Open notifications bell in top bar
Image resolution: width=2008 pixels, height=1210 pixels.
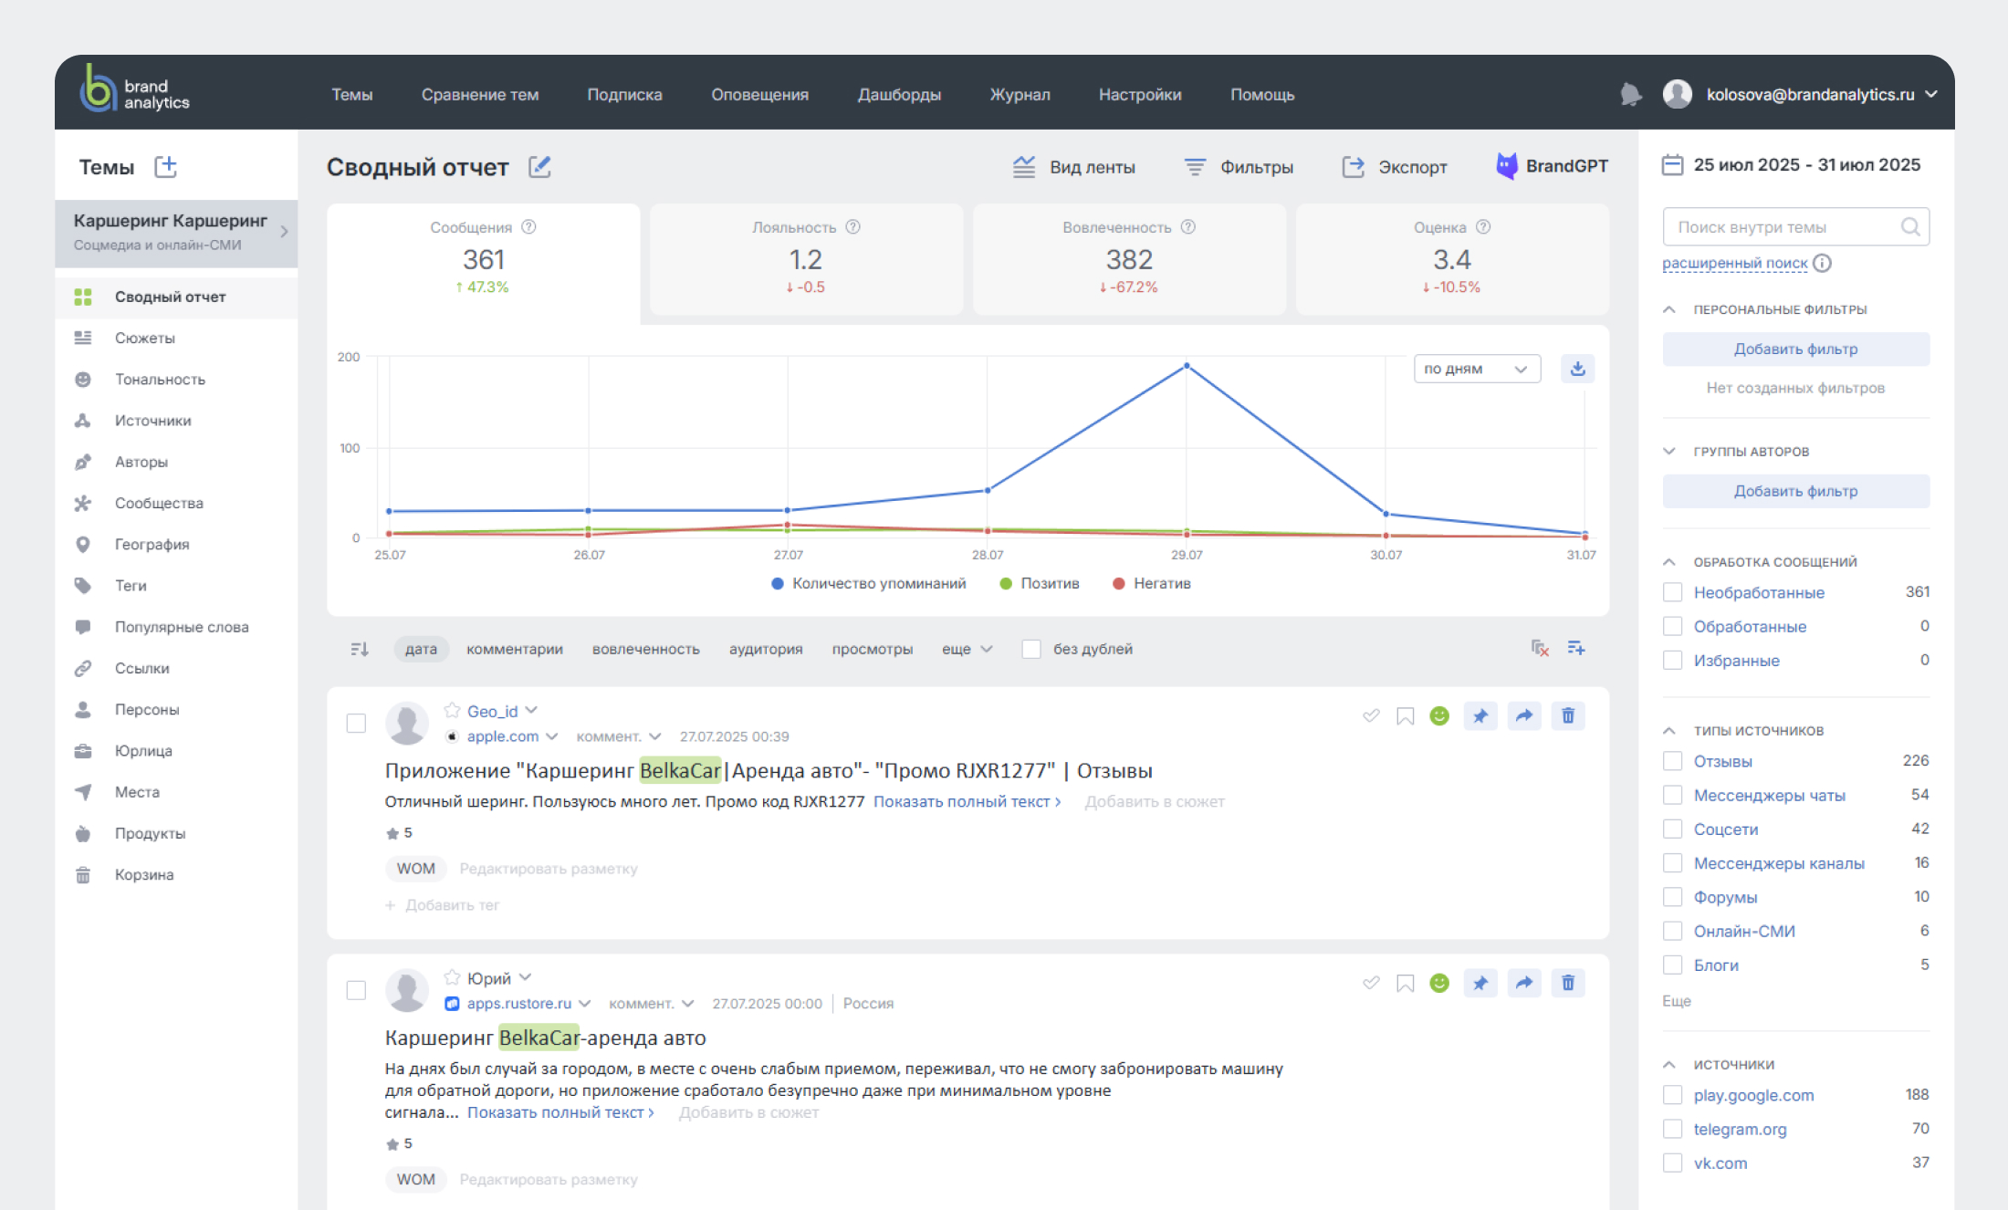coord(1630,94)
